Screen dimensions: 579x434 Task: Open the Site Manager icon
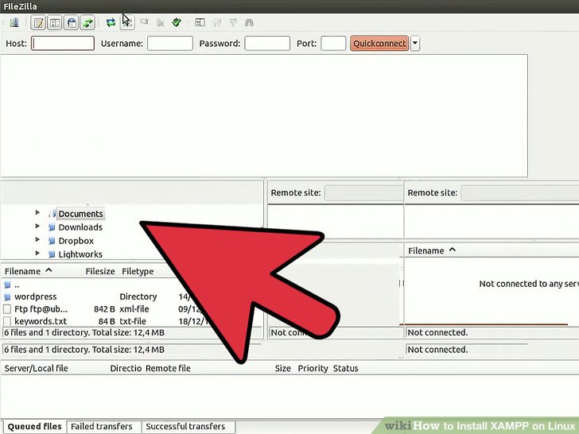14,23
